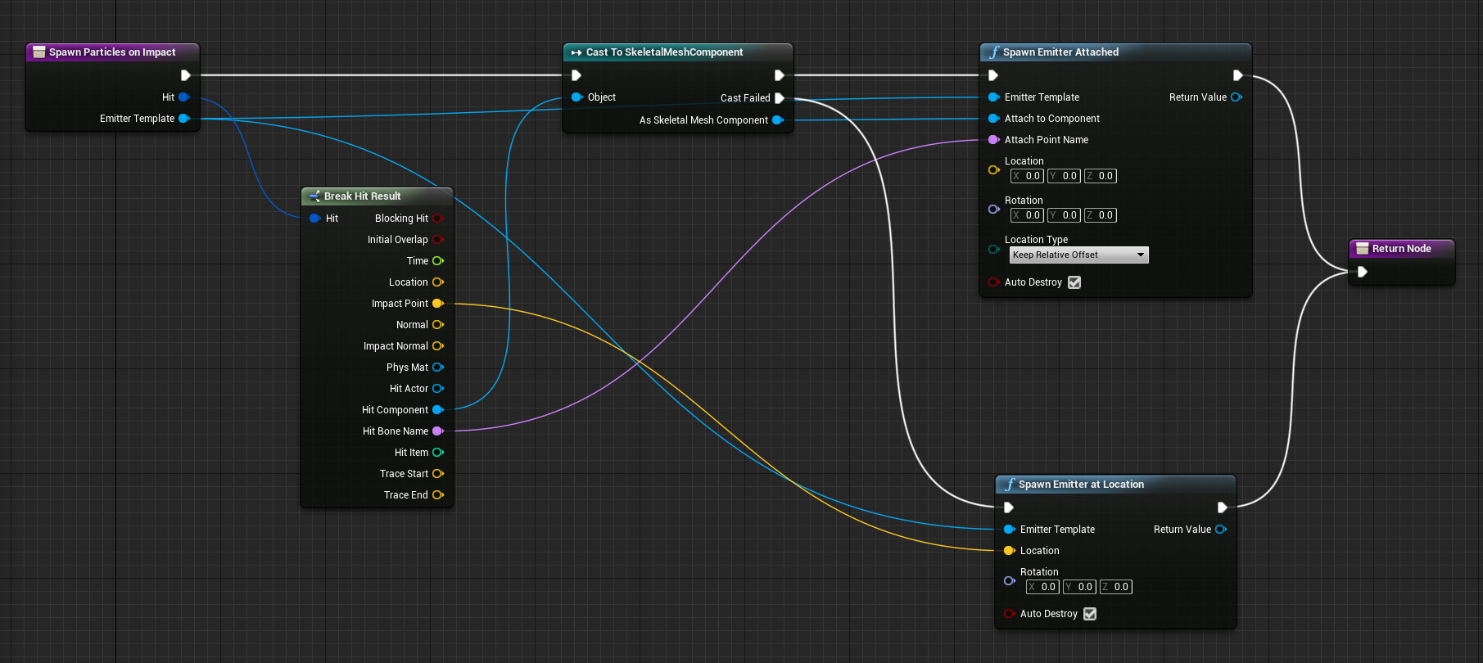The image size is (1483, 663).
Task: Click the Blocking Hit boolean pin
Action: [x=438, y=219]
